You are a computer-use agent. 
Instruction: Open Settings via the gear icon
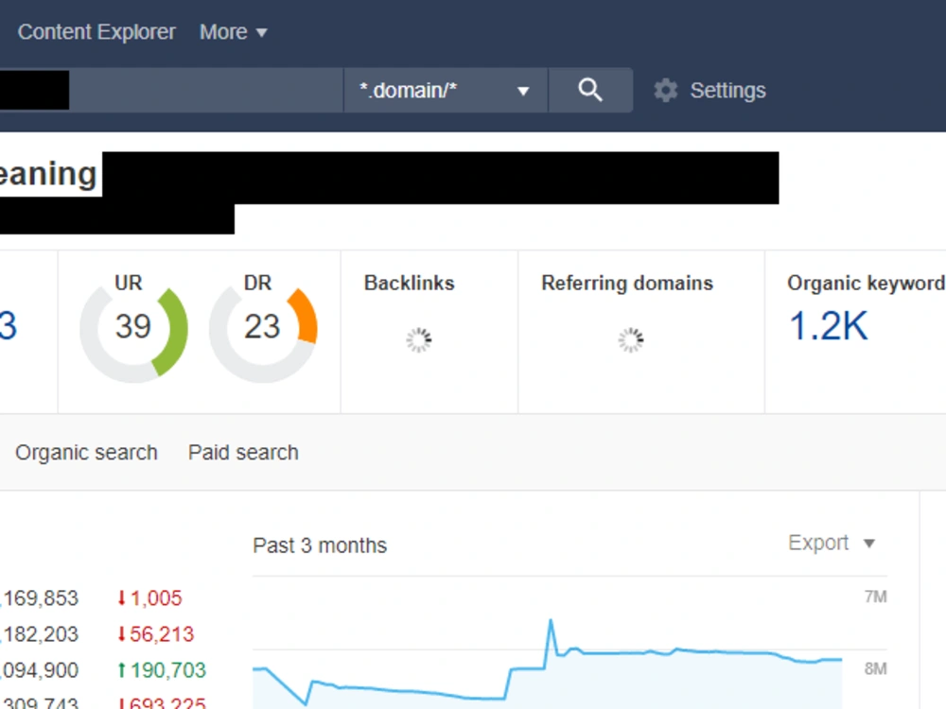[x=665, y=91]
